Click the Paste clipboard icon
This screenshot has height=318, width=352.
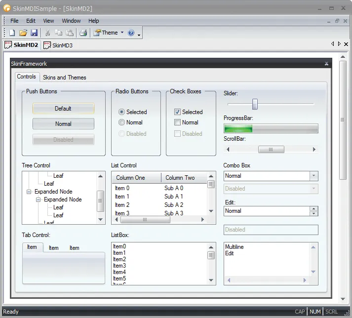pyautogui.click(x=70, y=33)
